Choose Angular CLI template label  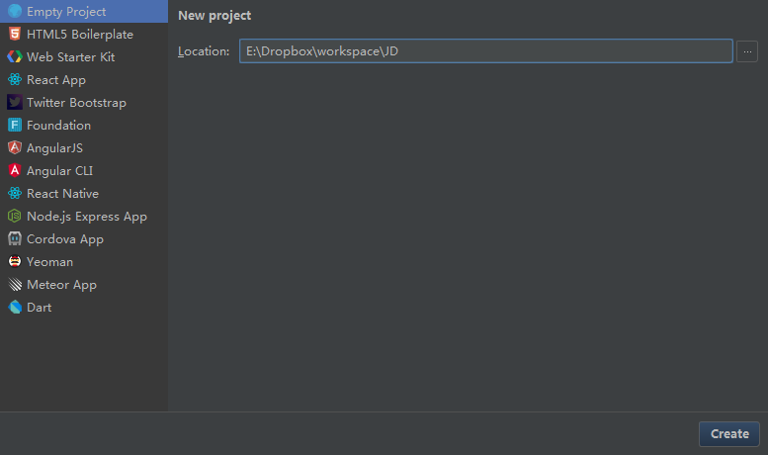(59, 170)
